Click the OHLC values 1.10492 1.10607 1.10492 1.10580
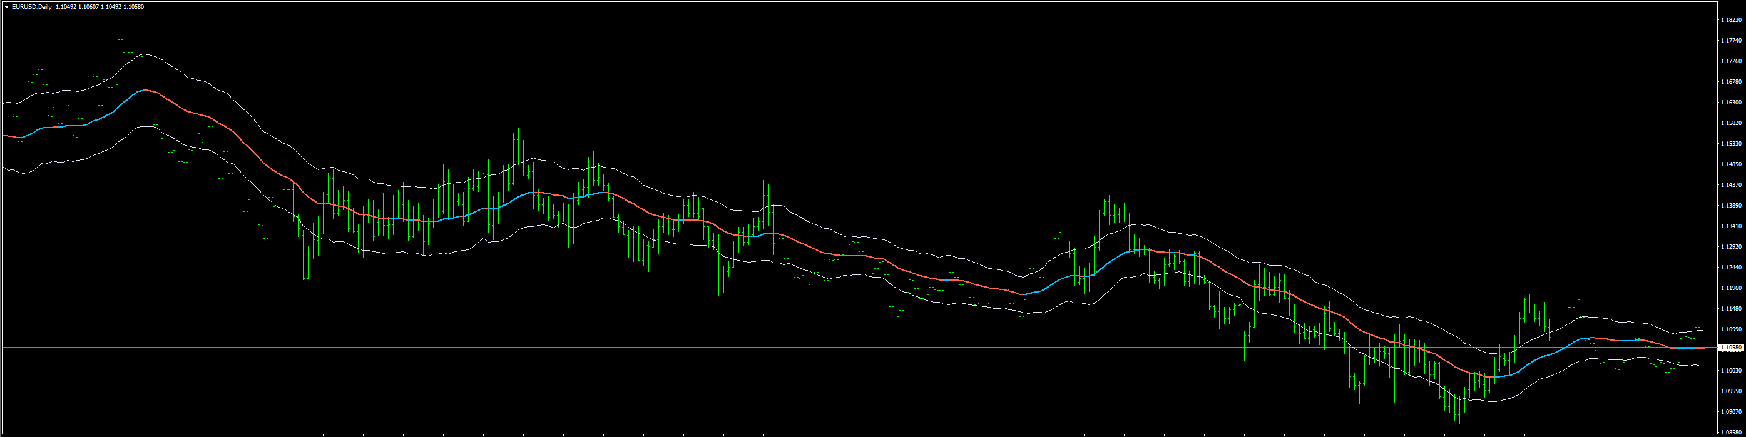Viewport: 1746px width, 437px height. tap(100, 7)
